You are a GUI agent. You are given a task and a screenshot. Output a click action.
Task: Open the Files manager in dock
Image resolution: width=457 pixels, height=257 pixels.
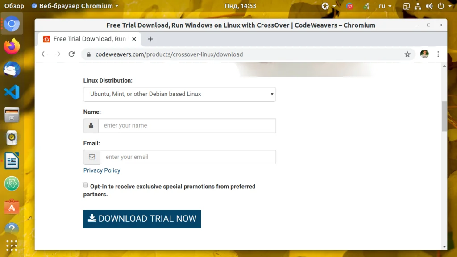point(12,115)
